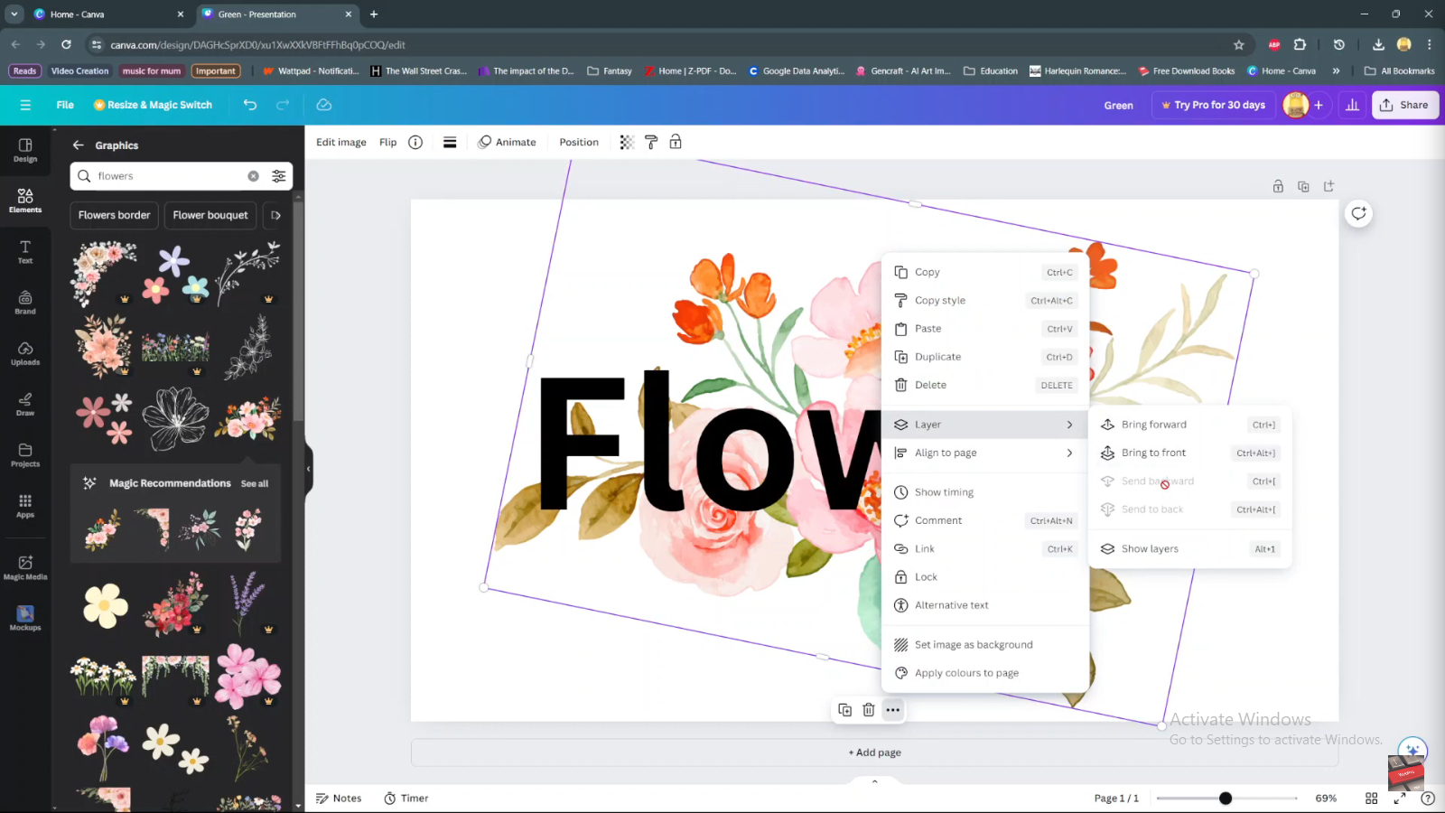This screenshot has width=1445, height=813.
Task: Click the Lock icon in toolbar
Action: pos(676,142)
